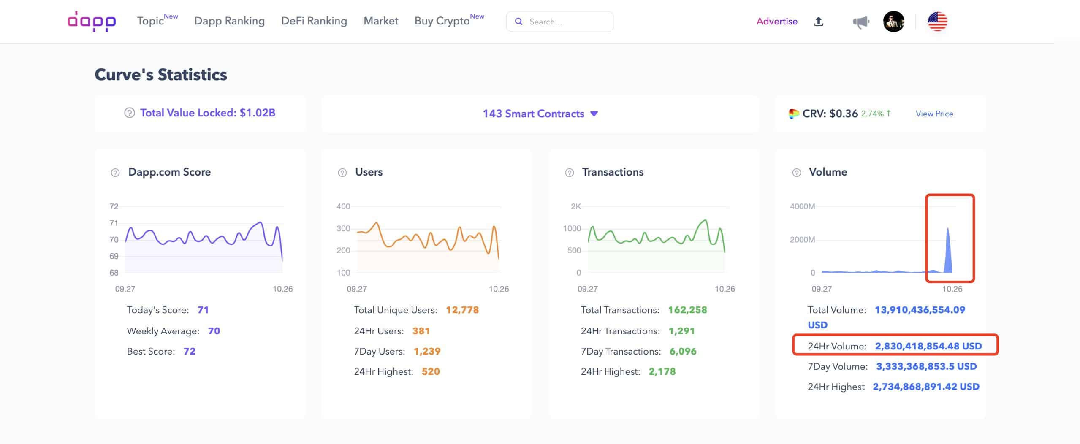Screen dimensions: 1080x444
Task: Select 24Hr Users value 381
Action: pos(421,331)
